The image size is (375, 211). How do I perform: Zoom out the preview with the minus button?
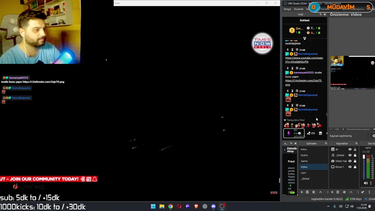[331, 129]
